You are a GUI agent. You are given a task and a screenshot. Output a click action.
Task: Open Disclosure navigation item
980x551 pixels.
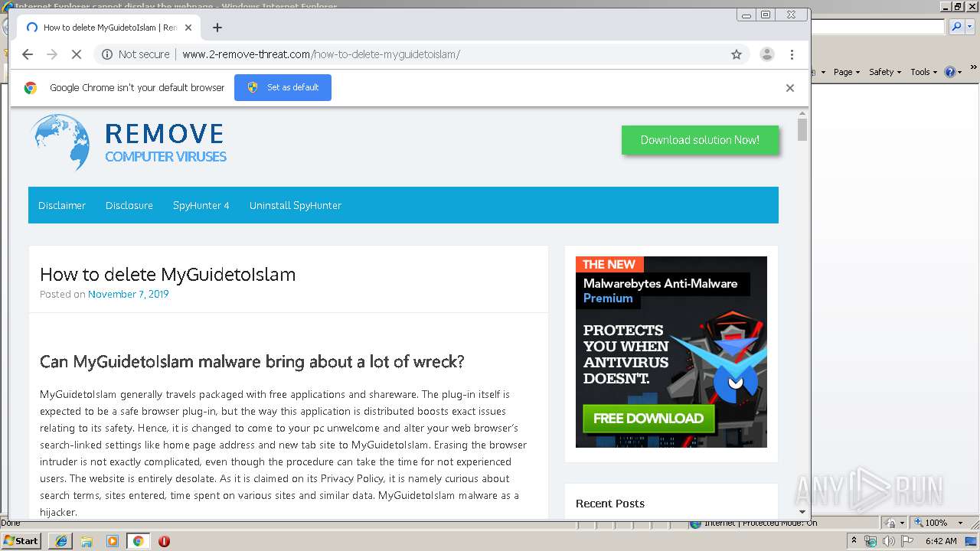[129, 205]
